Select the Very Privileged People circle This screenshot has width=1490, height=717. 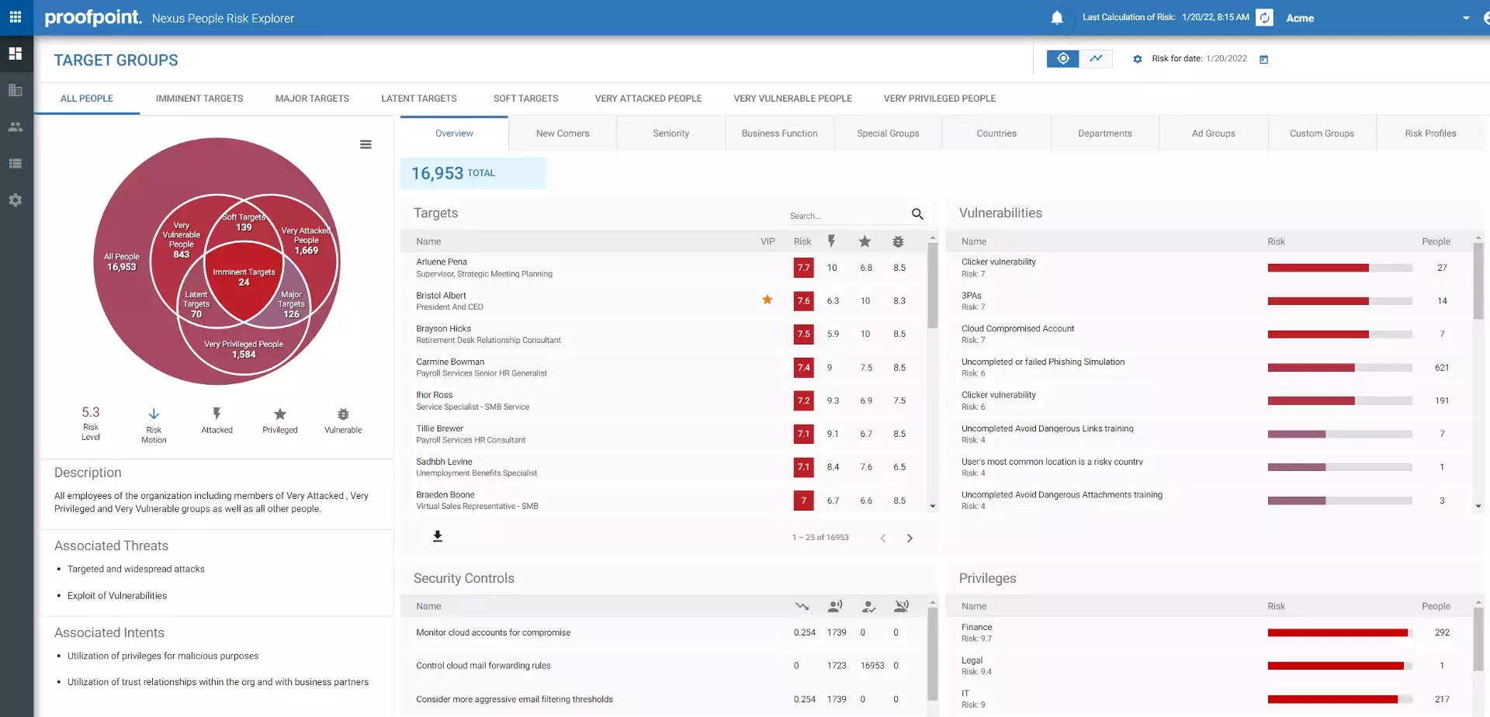click(x=244, y=349)
